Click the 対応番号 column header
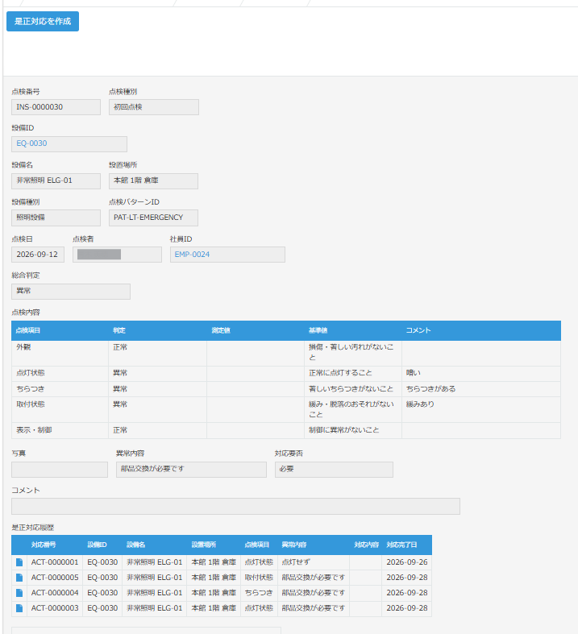Image resolution: width=578 pixels, height=634 pixels. (x=55, y=545)
